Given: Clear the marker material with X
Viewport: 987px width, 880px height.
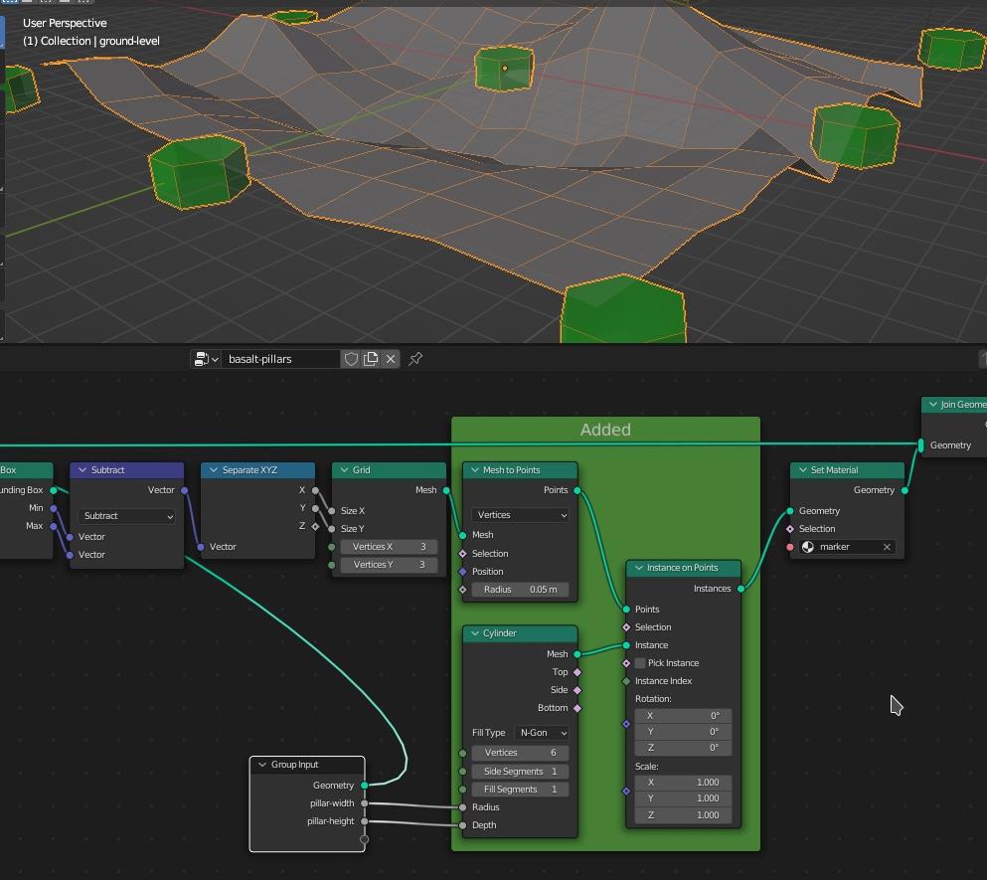Looking at the screenshot, I should click(x=887, y=547).
